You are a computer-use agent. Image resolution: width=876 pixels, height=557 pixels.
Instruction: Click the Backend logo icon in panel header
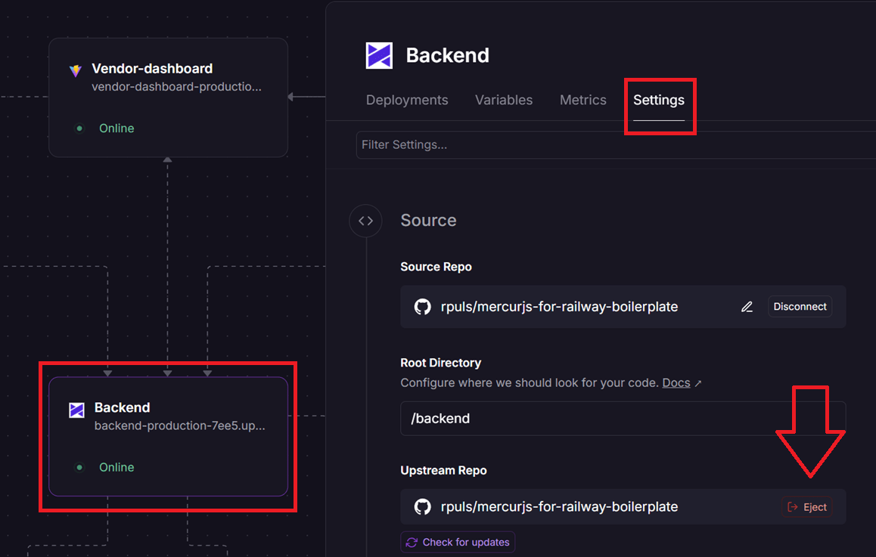point(379,56)
